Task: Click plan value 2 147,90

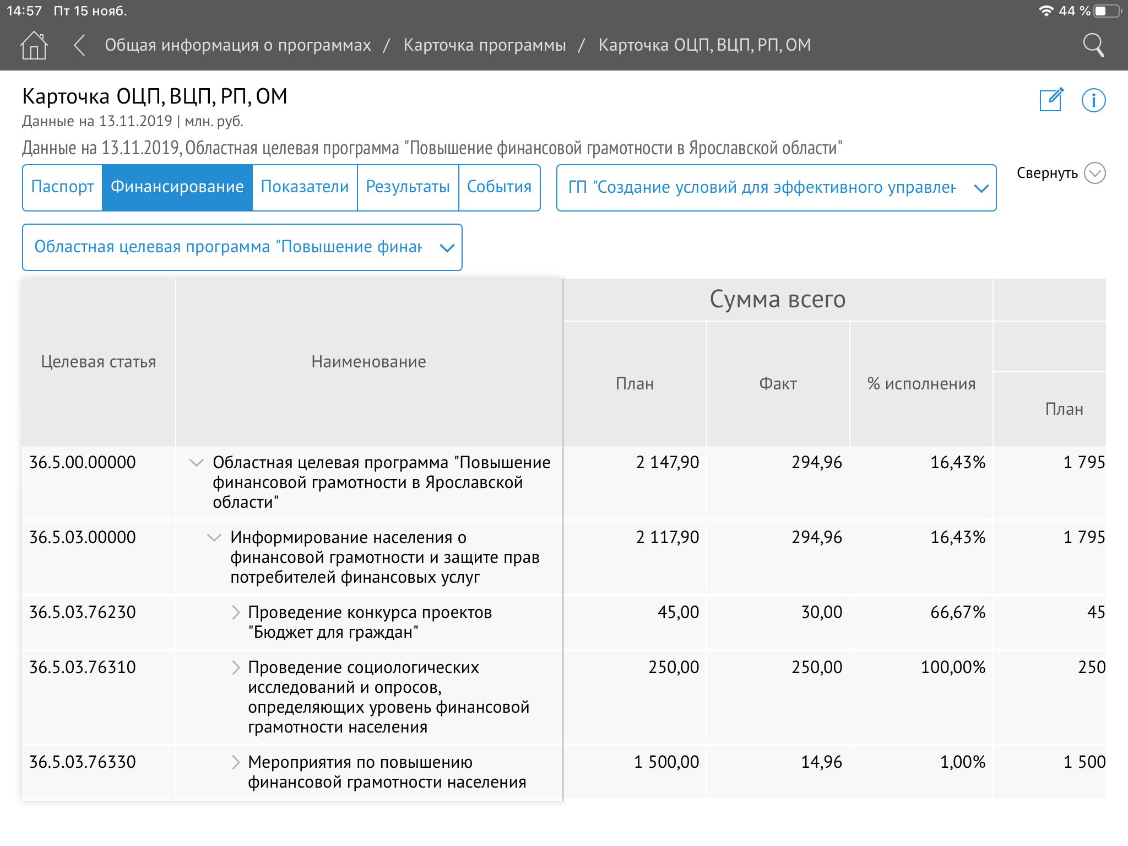Action: pos(667,463)
